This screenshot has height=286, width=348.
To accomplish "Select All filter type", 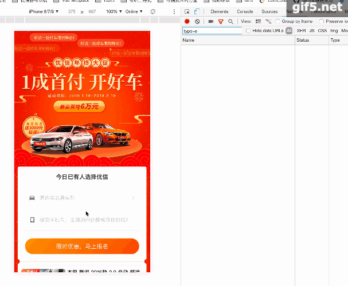I will [x=289, y=31].
